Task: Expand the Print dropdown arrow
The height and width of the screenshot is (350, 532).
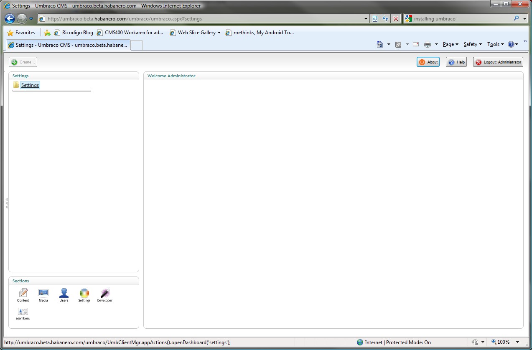Action: pos(436,44)
